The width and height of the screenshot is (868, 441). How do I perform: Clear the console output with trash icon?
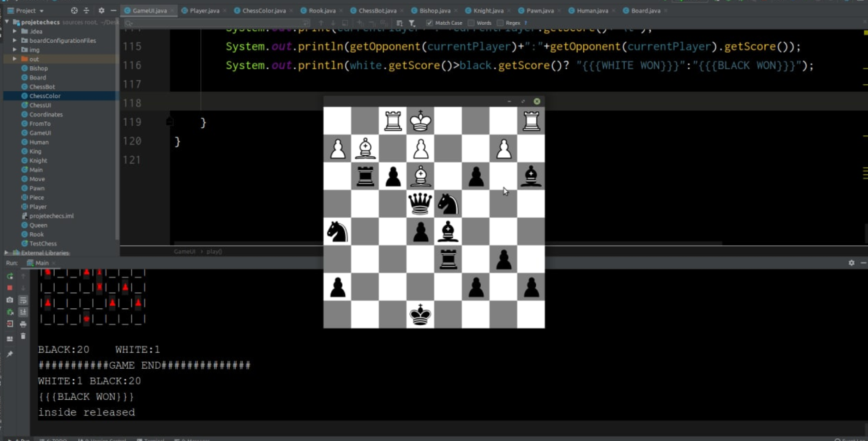[x=23, y=336]
